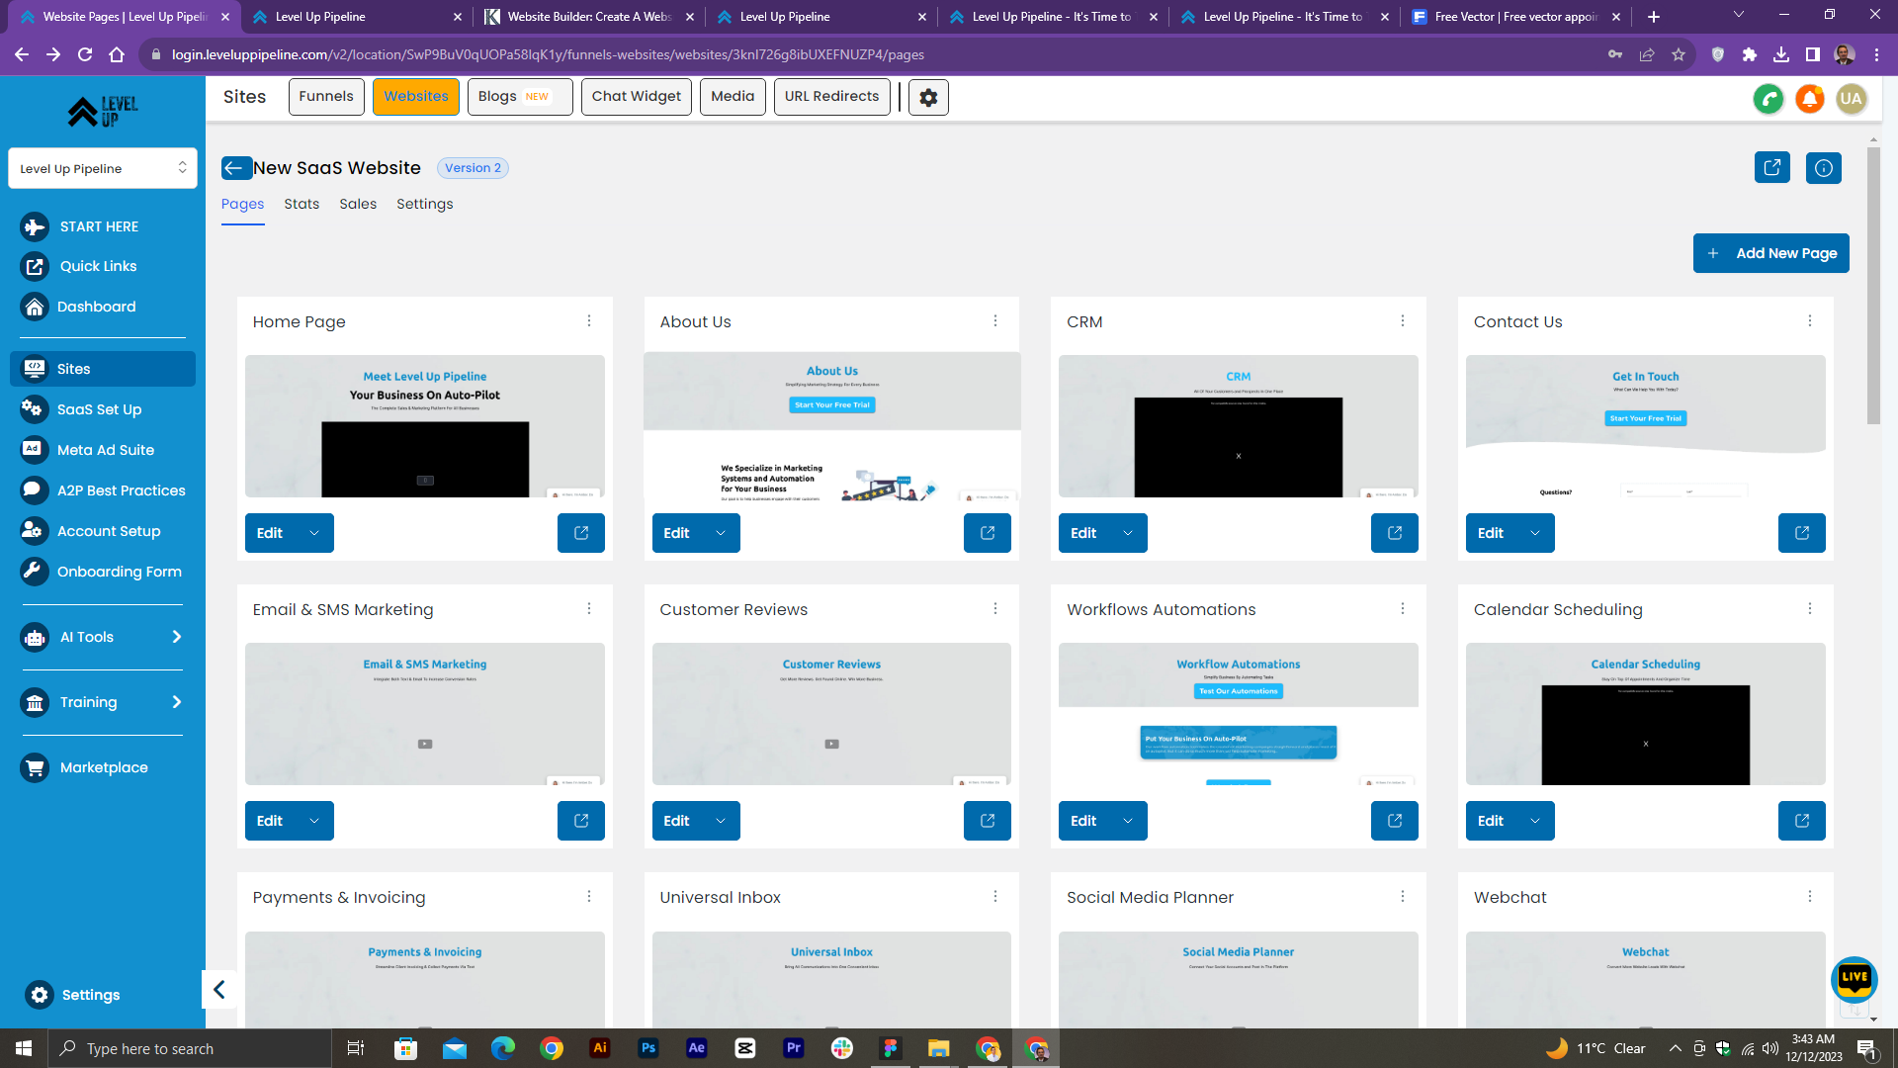The height and width of the screenshot is (1068, 1898).
Task: Open Home Page in new tab icon
Action: (580, 533)
